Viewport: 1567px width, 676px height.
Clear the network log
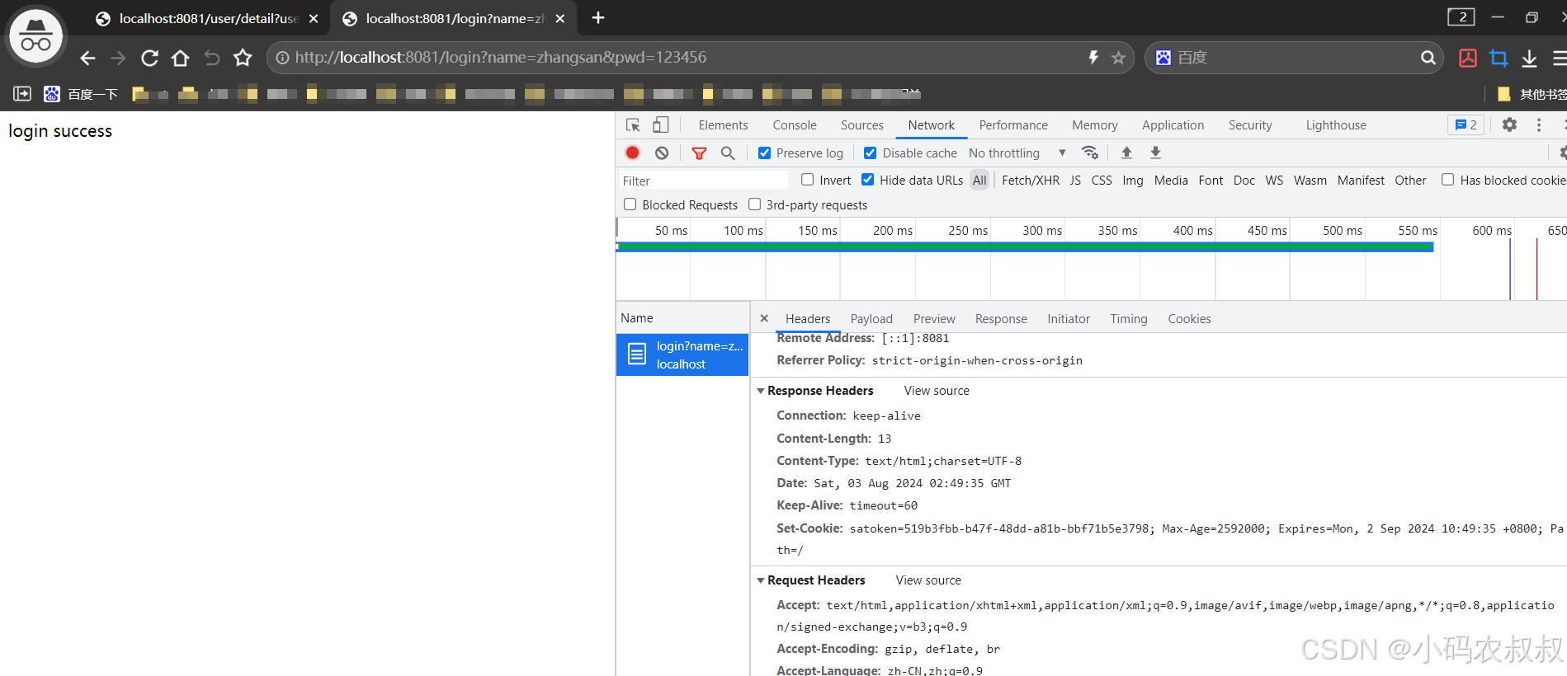coord(662,153)
